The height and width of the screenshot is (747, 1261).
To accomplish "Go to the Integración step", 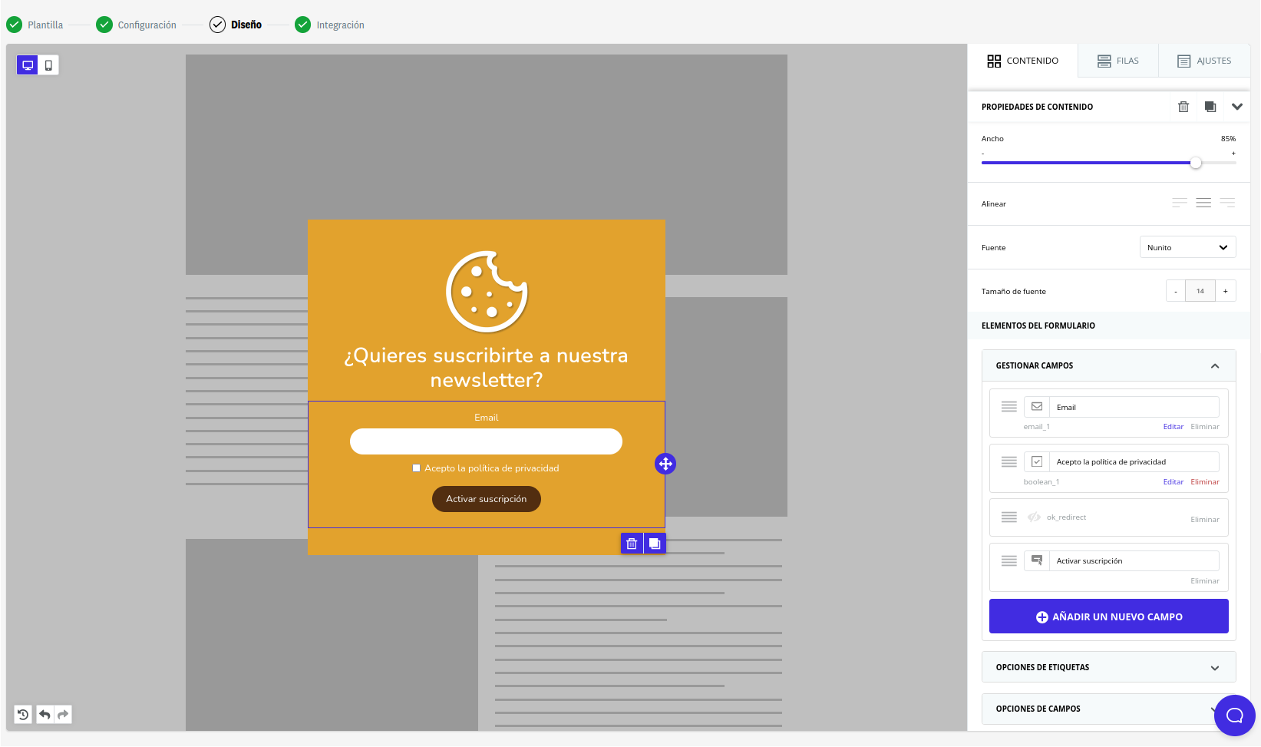I will pyautogui.click(x=330, y=25).
